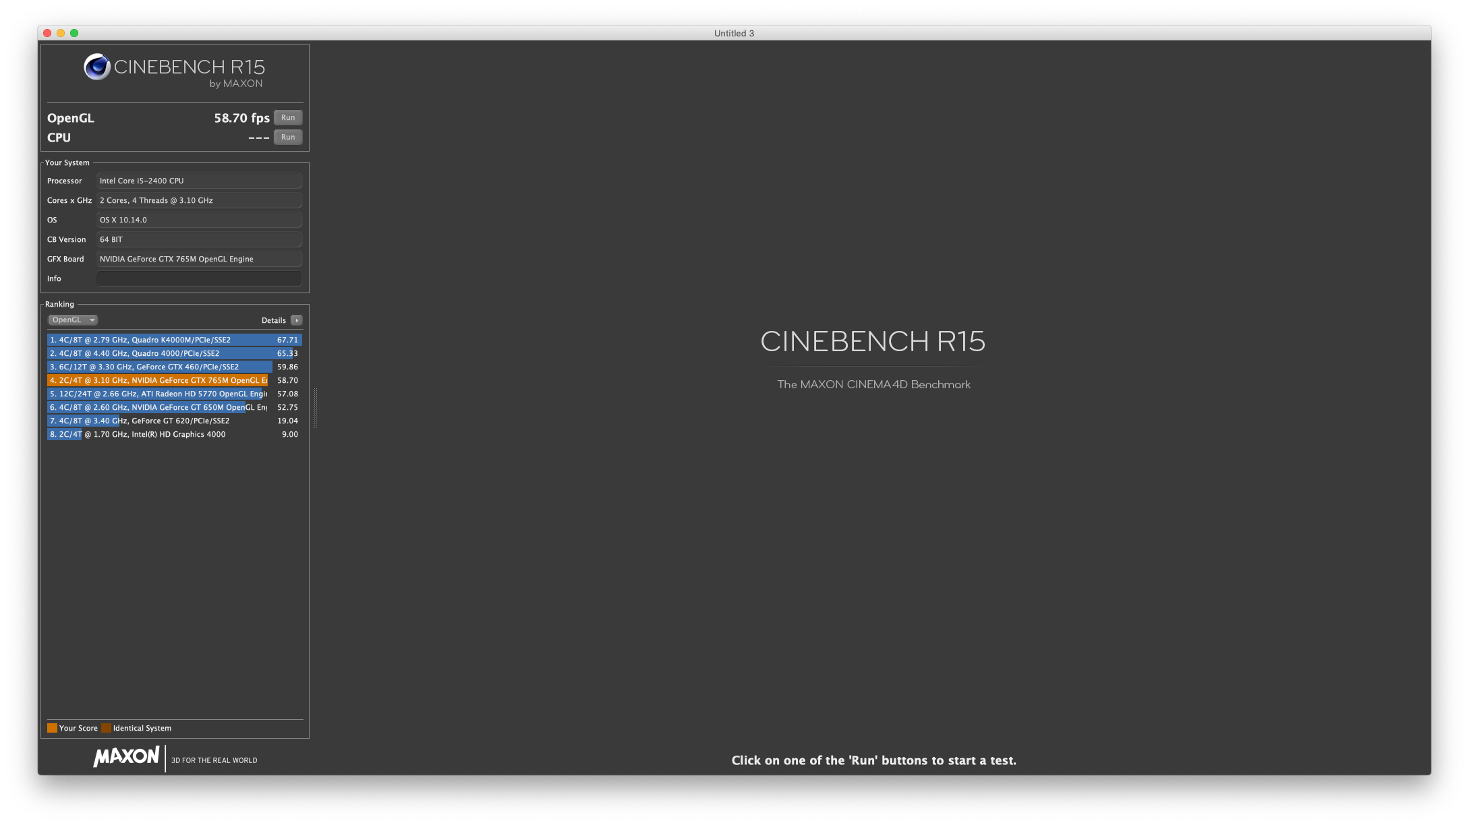Click the orange Your Score swatch
The height and width of the screenshot is (825, 1469).
point(52,728)
